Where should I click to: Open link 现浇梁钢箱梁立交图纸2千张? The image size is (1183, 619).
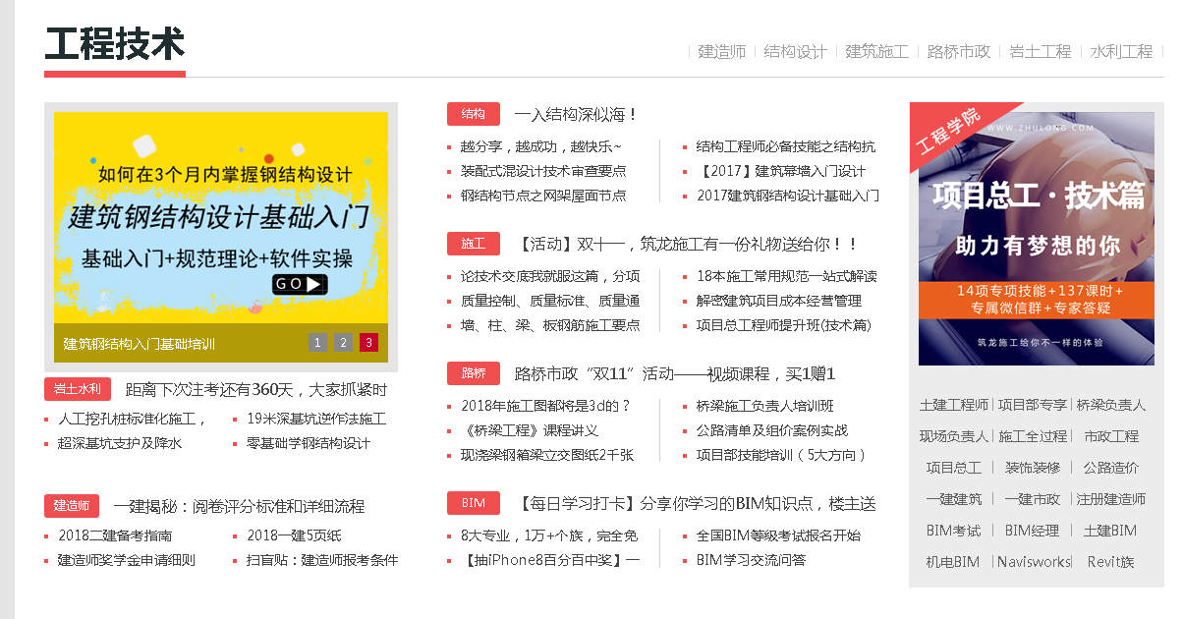pos(547,455)
